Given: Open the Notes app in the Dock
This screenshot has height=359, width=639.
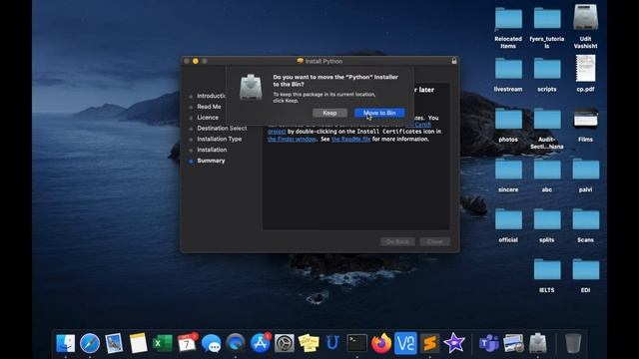Looking at the screenshot, I should point(138,343).
